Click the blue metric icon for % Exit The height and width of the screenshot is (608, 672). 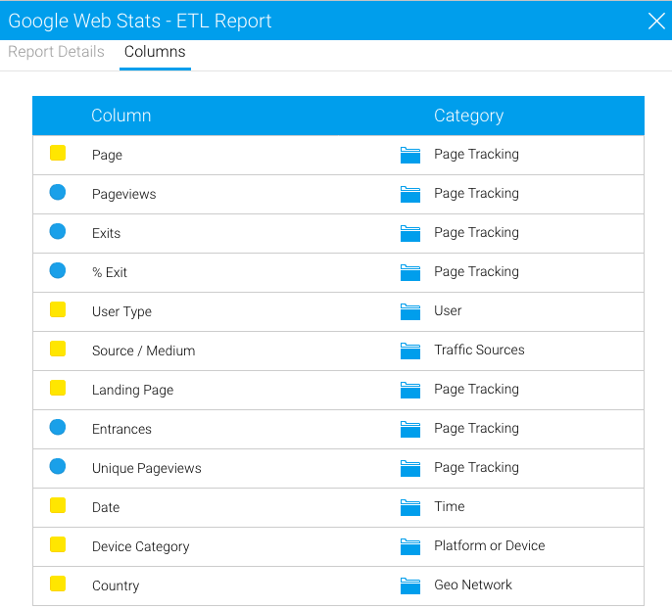coord(58,270)
